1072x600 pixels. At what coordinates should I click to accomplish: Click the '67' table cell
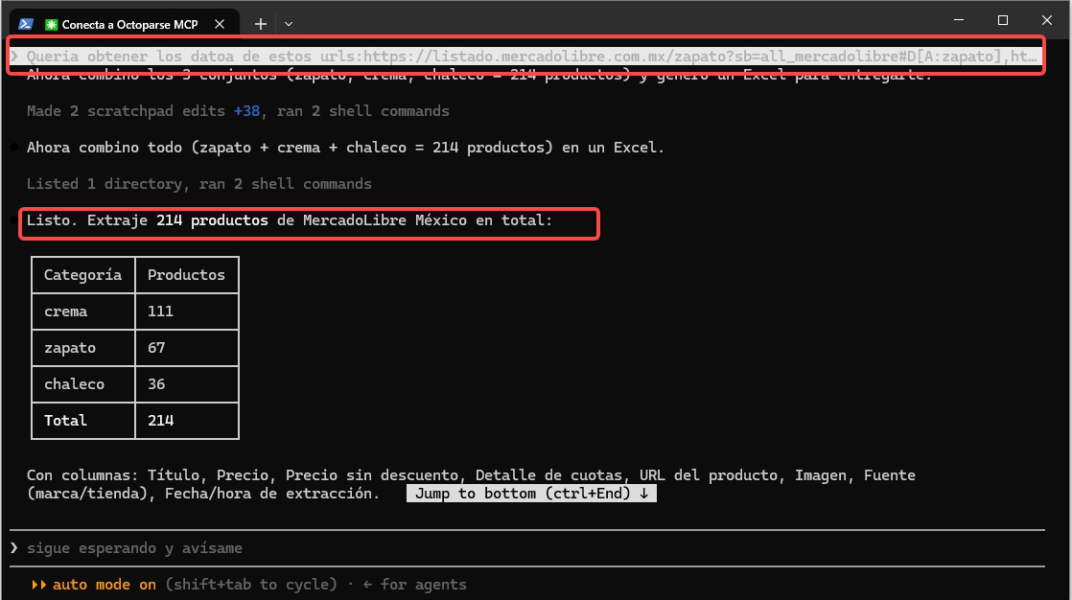(x=187, y=348)
